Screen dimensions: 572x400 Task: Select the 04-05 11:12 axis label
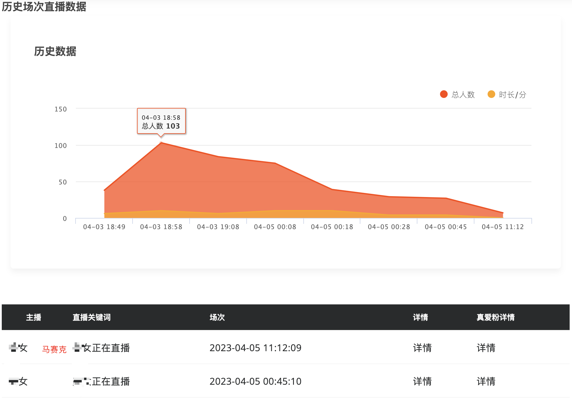click(x=503, y=227)
